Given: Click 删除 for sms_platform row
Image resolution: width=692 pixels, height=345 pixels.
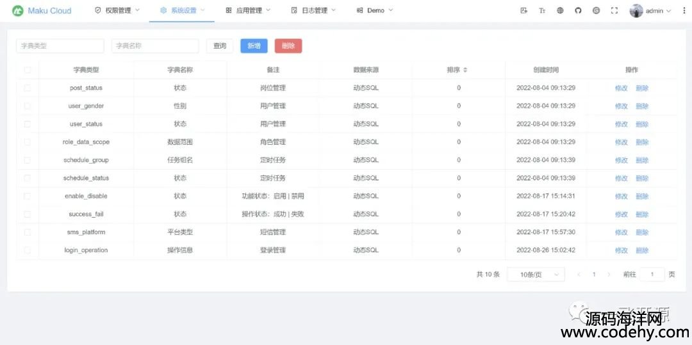Looking at the screenshot, I should 642,232.
